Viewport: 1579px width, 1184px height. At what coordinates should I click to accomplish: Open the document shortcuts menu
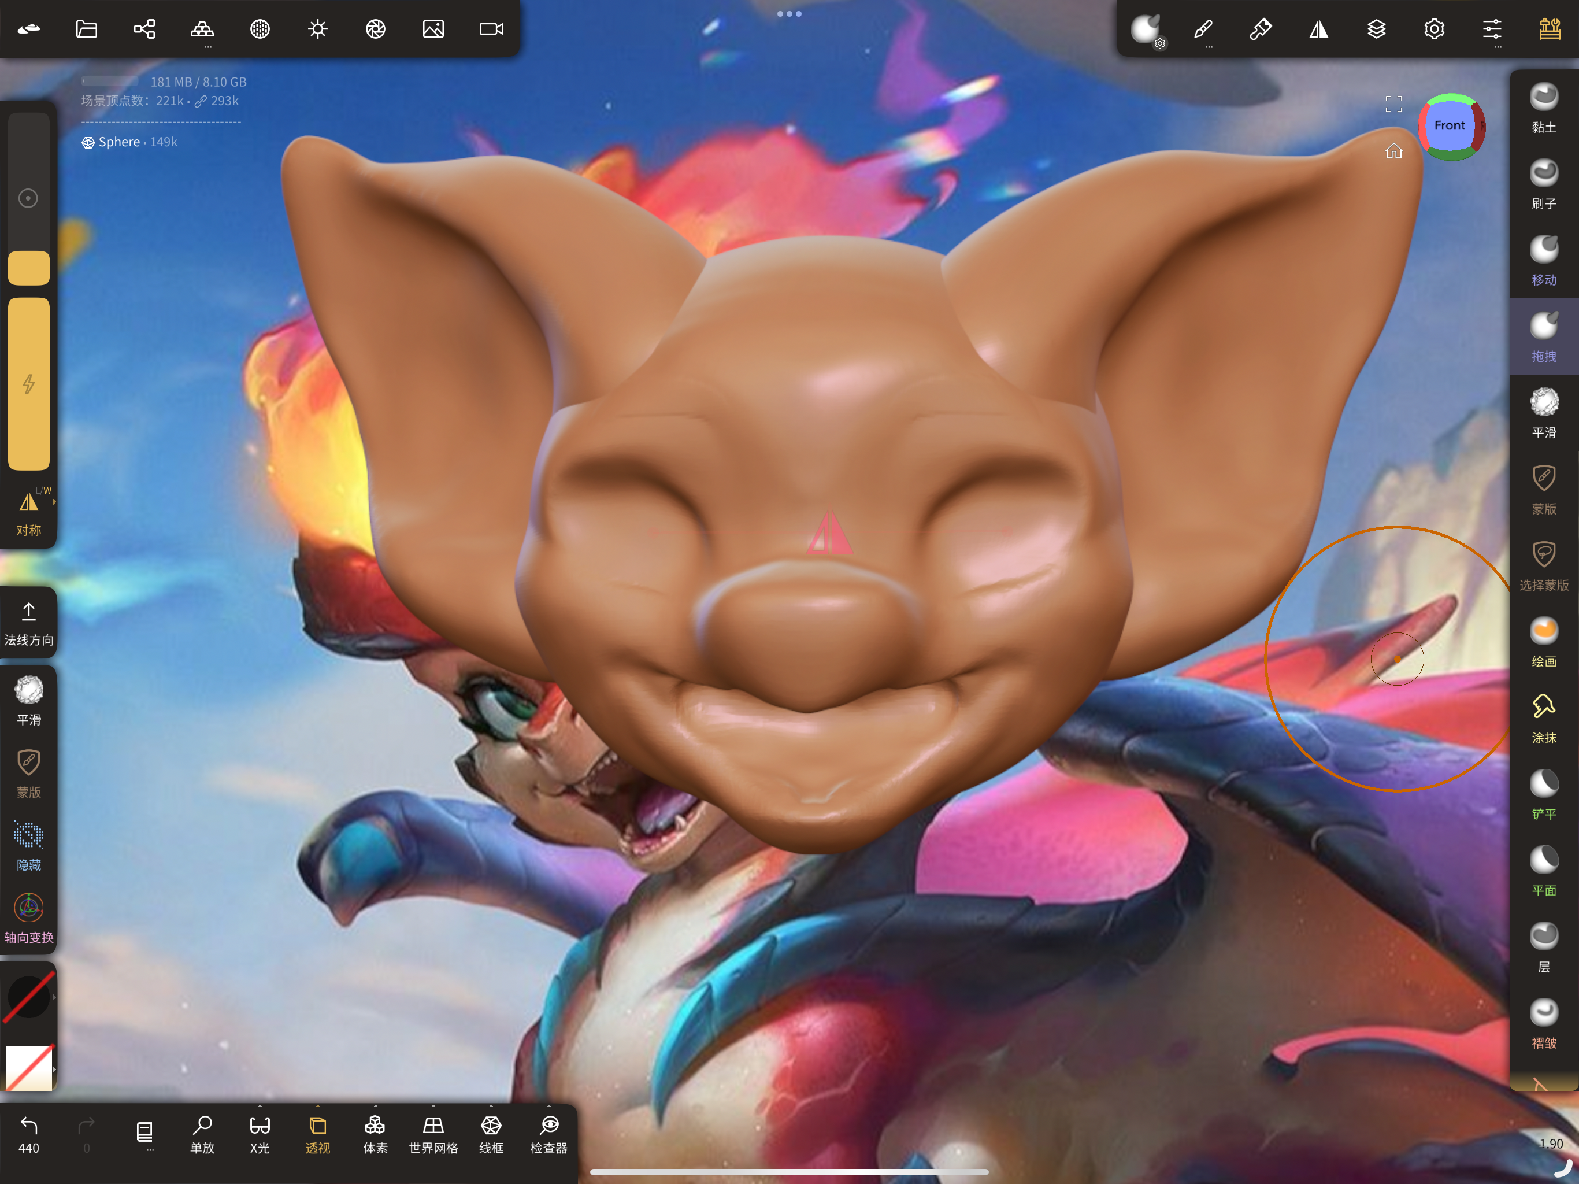pos(144,1134)
